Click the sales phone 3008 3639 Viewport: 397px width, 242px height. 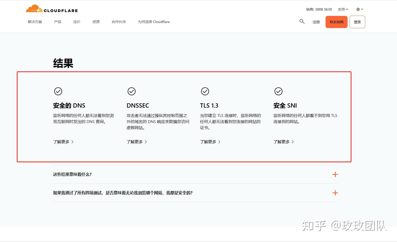pyautogui.click(x=323, y=9)
